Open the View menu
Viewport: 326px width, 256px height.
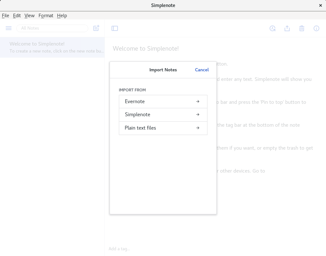pyautogui.click(x=29, y=16)
